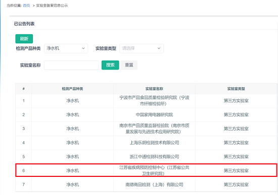The height and width of the screenshot is (195, 278).
Task: Click row number 4 cell
Action: [x=24, y=143]
